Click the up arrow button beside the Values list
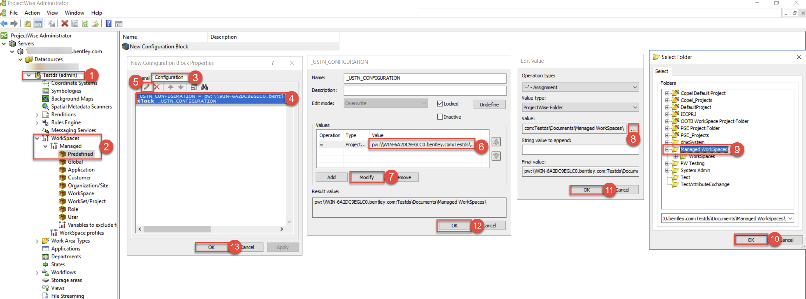This screenshot has height=299, width=806. pyautogui.click(x=496, y=142)
